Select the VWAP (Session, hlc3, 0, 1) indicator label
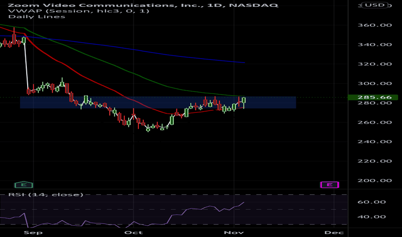The image size is (402, 237). (79, 11)
